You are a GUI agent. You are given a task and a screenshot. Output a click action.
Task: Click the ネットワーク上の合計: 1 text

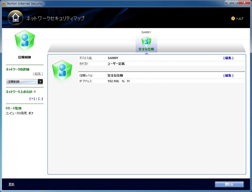[21, 92]
